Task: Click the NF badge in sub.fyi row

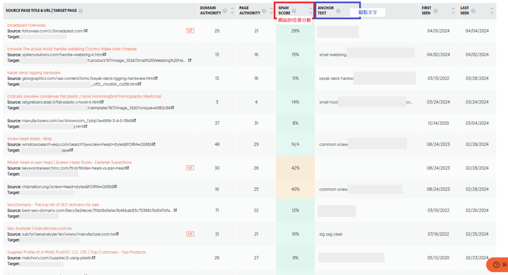Action: [190, 233]
